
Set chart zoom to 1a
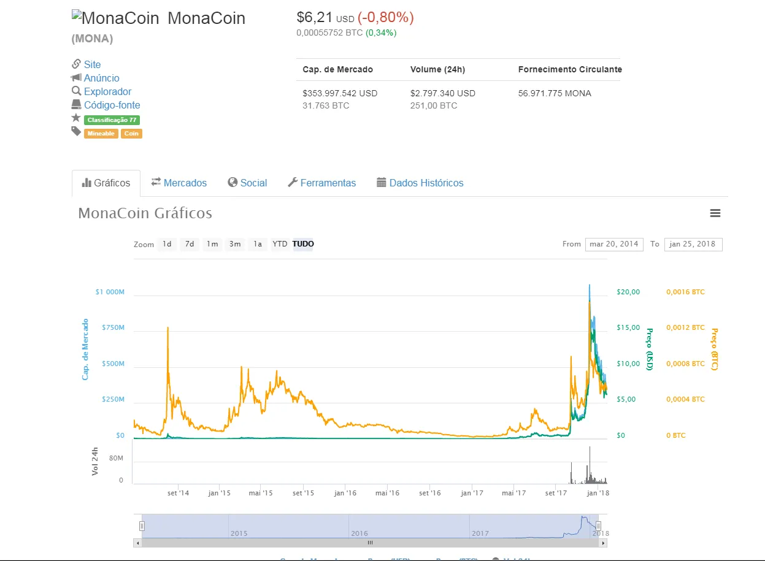(x=258, y=244)
